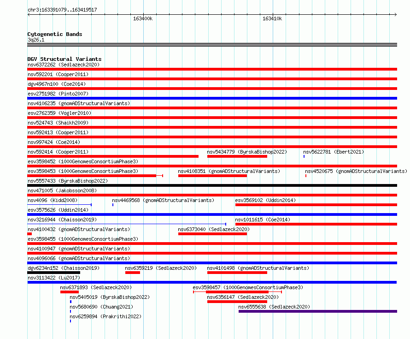
Task: Click nsv4096 (Kidd2008) label
Action: click(53, 200)
